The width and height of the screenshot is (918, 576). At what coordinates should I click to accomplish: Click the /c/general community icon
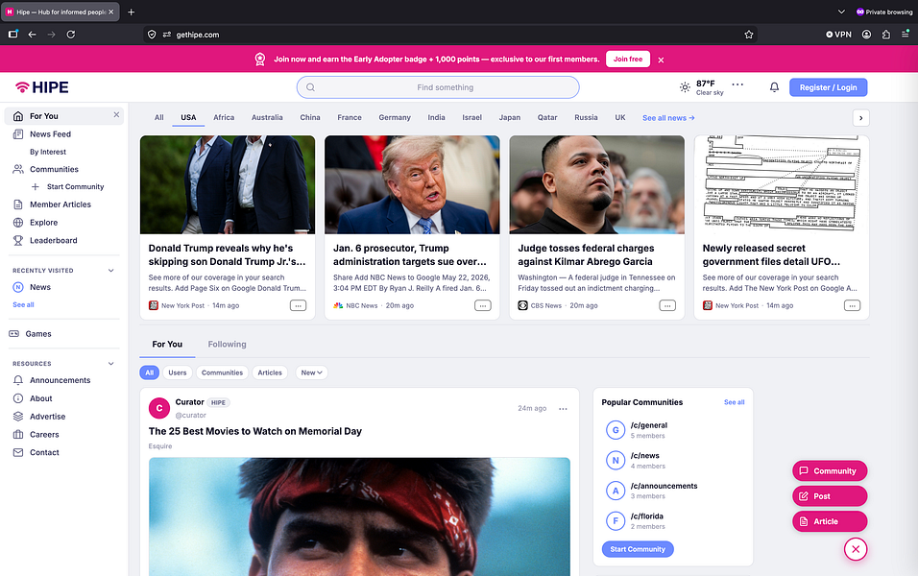pyautogui.click(x=616, y=430)
